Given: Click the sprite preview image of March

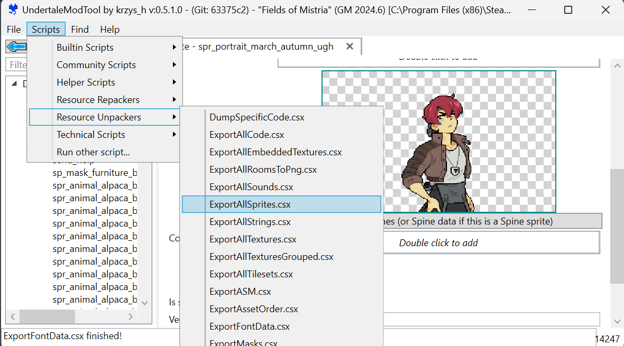Looking at the screenshot, I should coord(438,142).
